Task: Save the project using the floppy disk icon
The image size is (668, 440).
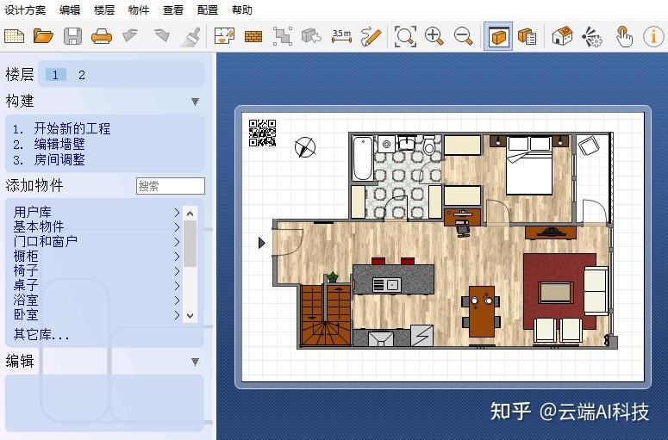Action: [72, 36]
